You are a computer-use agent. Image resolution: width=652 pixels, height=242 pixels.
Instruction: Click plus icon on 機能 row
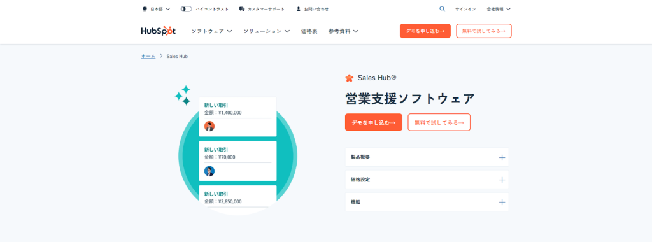pyautogui.click(x=502, y=202)
